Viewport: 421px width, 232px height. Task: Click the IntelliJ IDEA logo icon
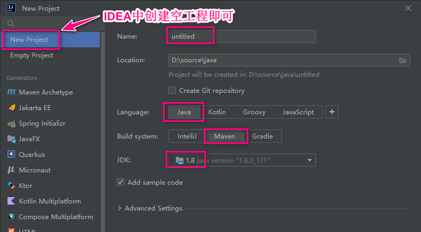(x=11, y=8)
